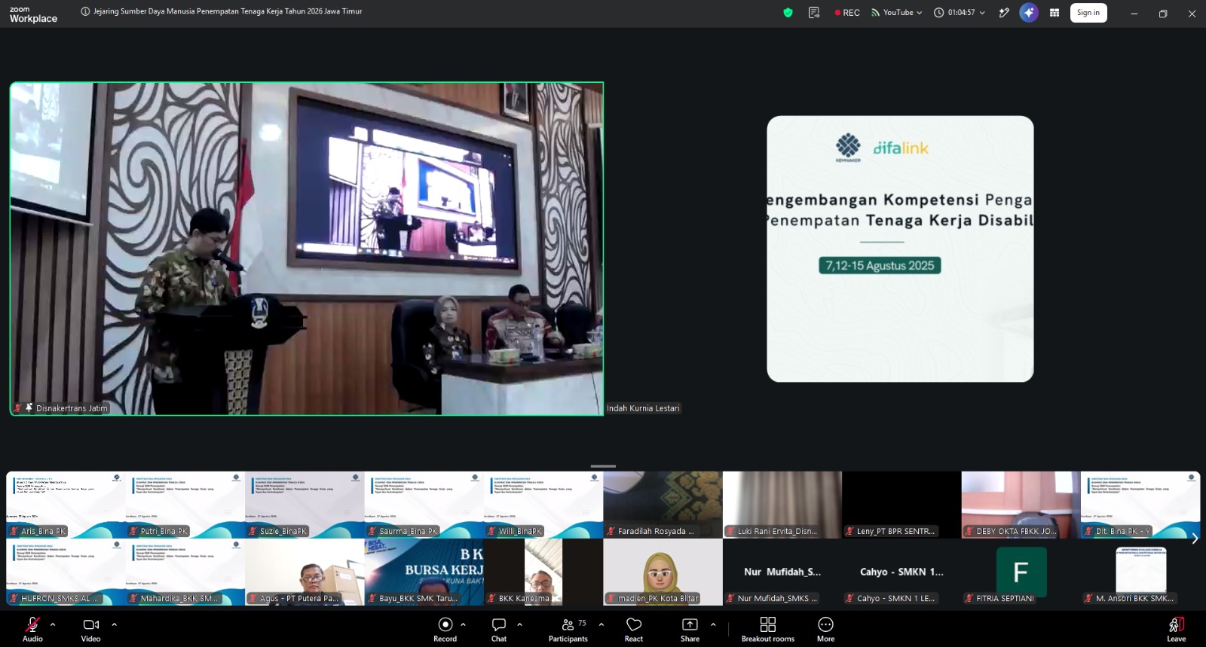Show next page of participant thumbnails

pyautogui.click(x=1195, y=539)
